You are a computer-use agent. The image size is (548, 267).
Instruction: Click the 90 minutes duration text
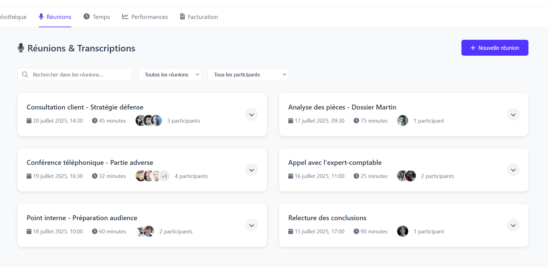tap(374, 232)
